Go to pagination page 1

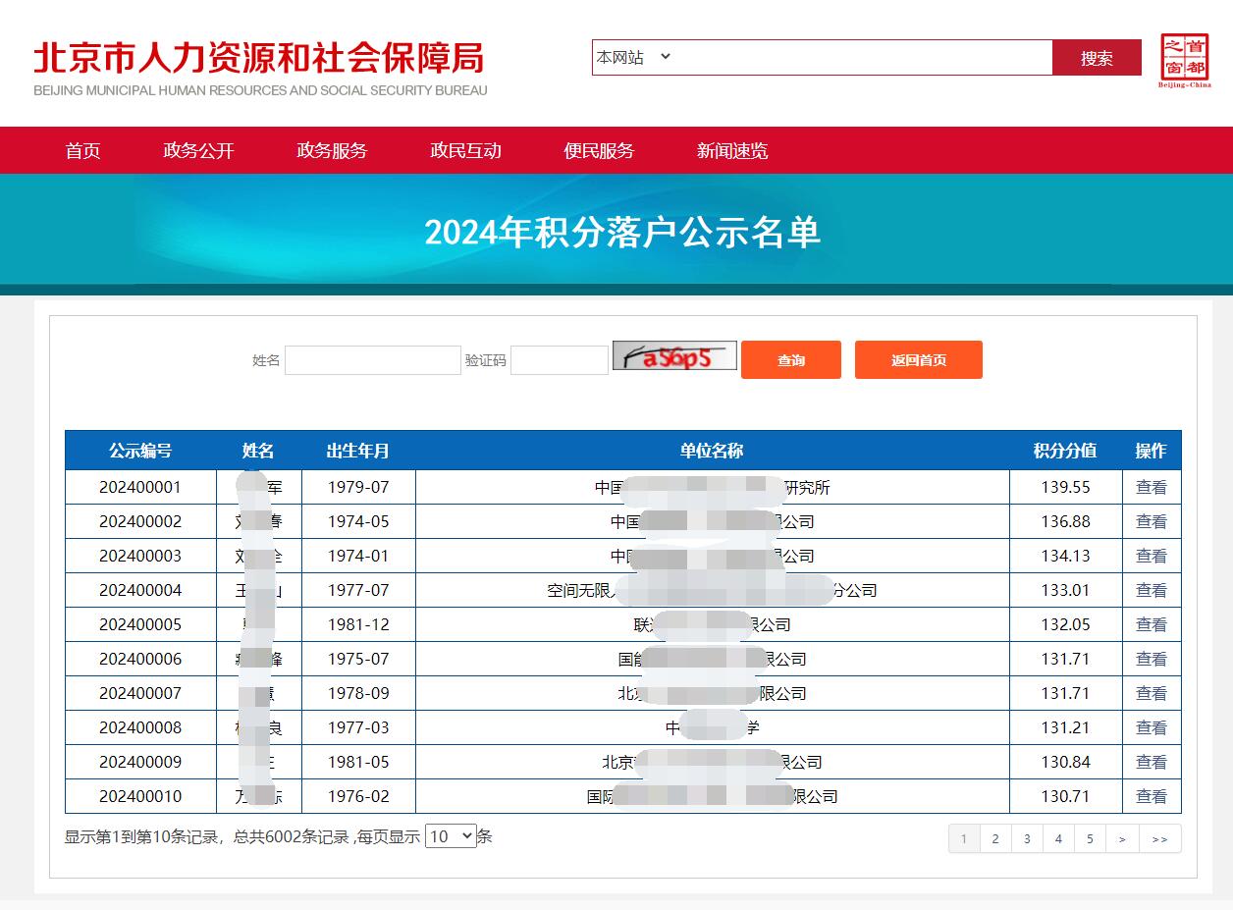964,838
